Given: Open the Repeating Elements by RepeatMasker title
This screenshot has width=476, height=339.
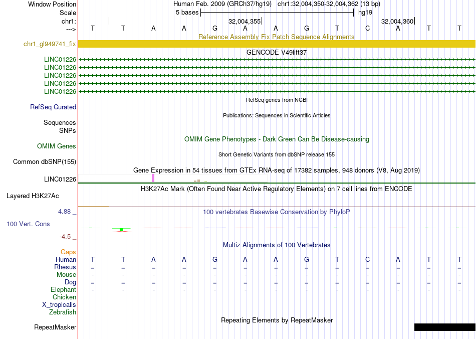Looking at the screenshot, I should point(277,320).
